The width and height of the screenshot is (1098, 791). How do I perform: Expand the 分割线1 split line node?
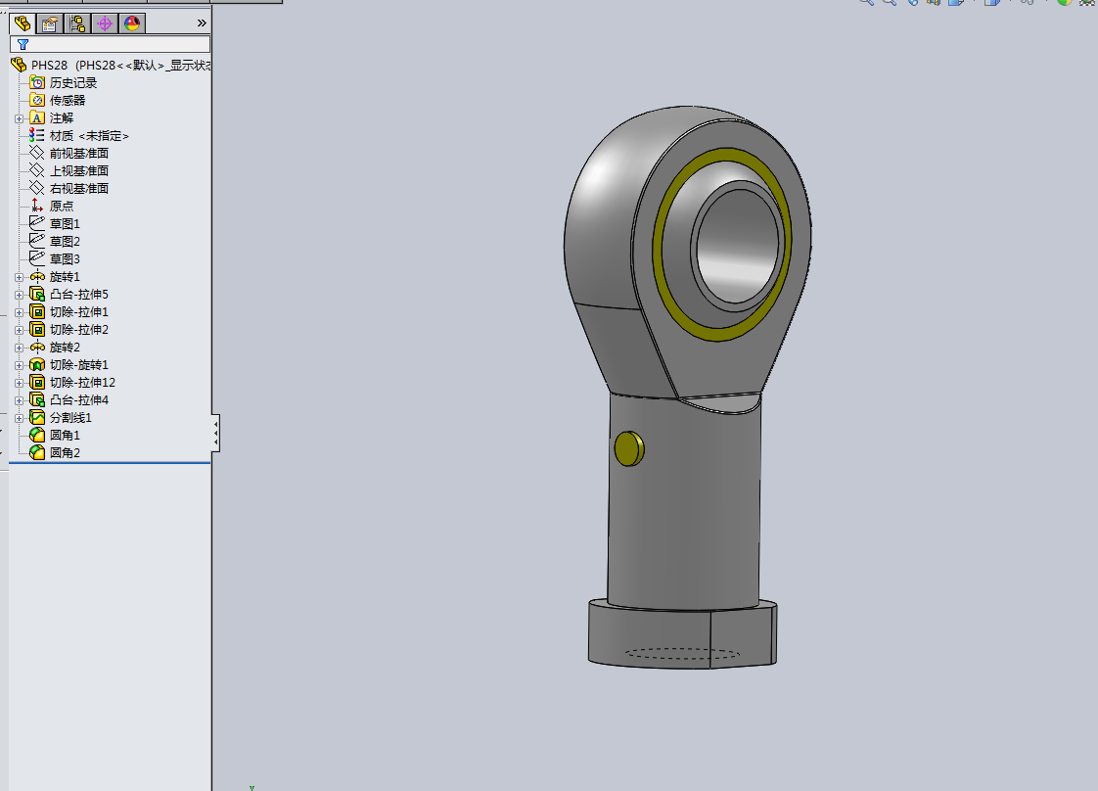(x=19, y=418)
